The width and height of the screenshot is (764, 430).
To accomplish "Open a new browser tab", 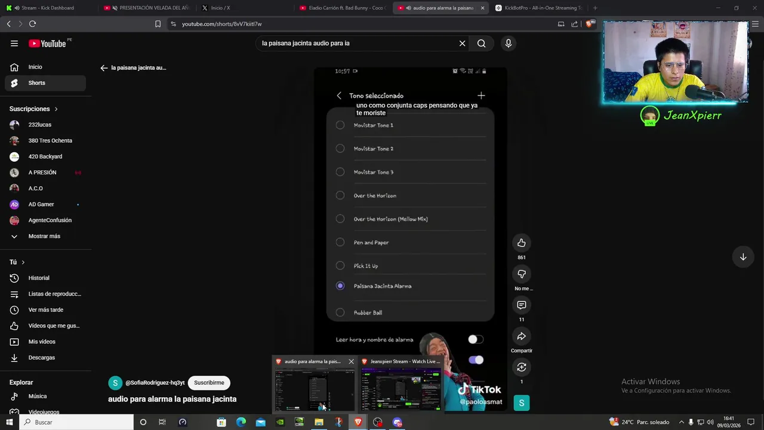I will 595,8.
